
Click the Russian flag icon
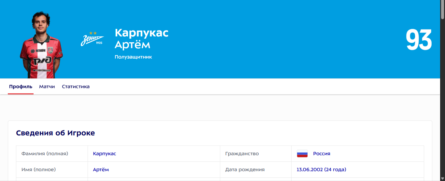(302, 154)
